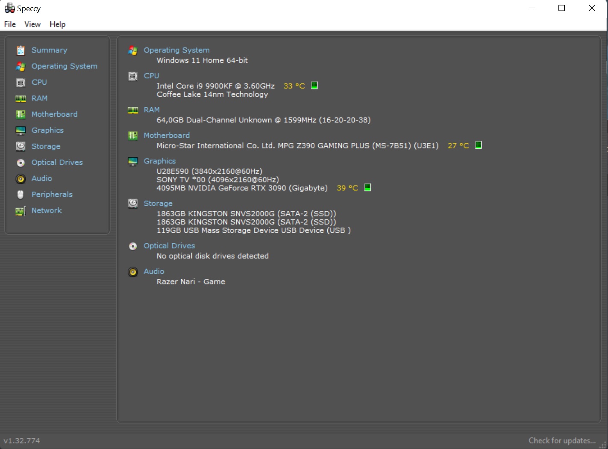The image size is (608, 449).
Task: Click the Audio speaker icon in sidebar
Action: tap(21, 179)
